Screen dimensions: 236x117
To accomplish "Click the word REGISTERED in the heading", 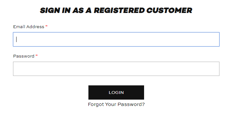I will (119, 10).
